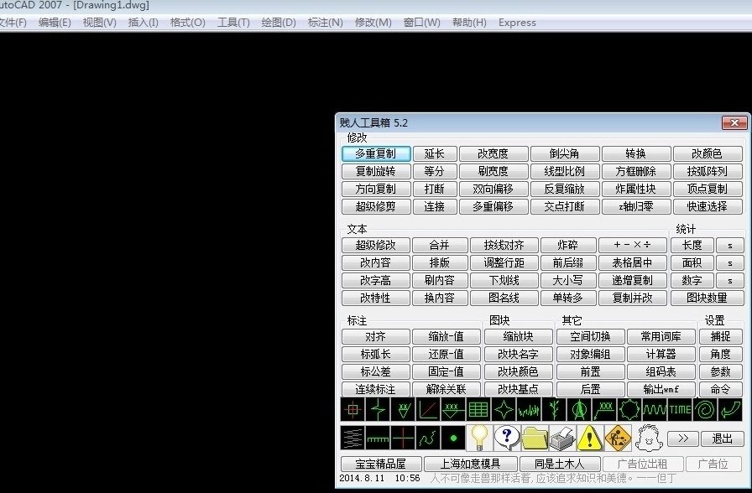This screenshot has height=493, width=752.
Task: Open the Express menu
Action: tap(517, 23)
